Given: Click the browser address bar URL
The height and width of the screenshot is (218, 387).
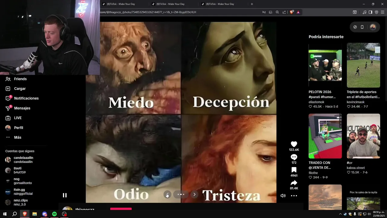Looking at the screenshot, I should [148, 12].
